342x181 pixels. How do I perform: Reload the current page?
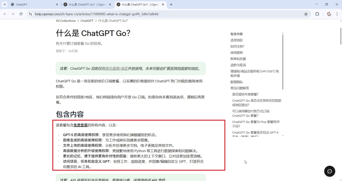point(21,14)
